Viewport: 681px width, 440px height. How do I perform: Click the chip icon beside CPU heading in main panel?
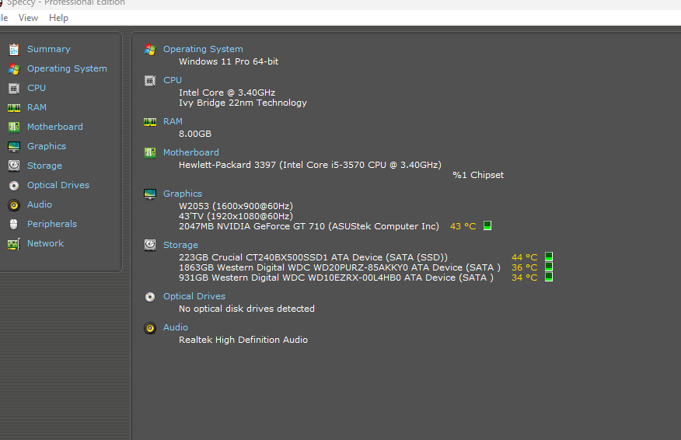tap(150, 81)
